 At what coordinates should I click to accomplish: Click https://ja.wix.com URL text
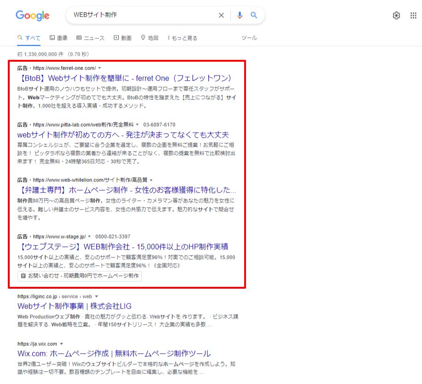coord(37,343)
